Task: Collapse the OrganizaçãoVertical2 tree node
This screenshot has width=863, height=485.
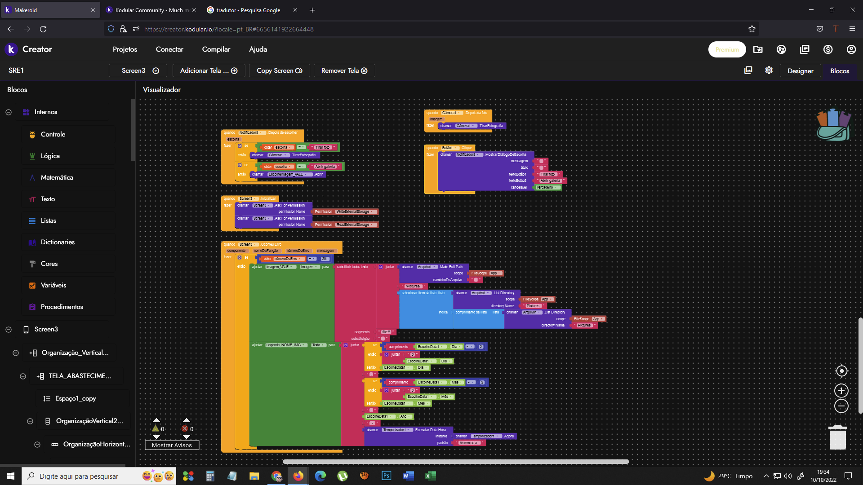Action: click(x=30, y=421)
